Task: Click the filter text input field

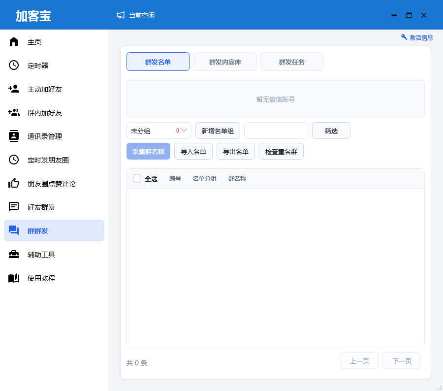Action: click(x=276, y=130)
